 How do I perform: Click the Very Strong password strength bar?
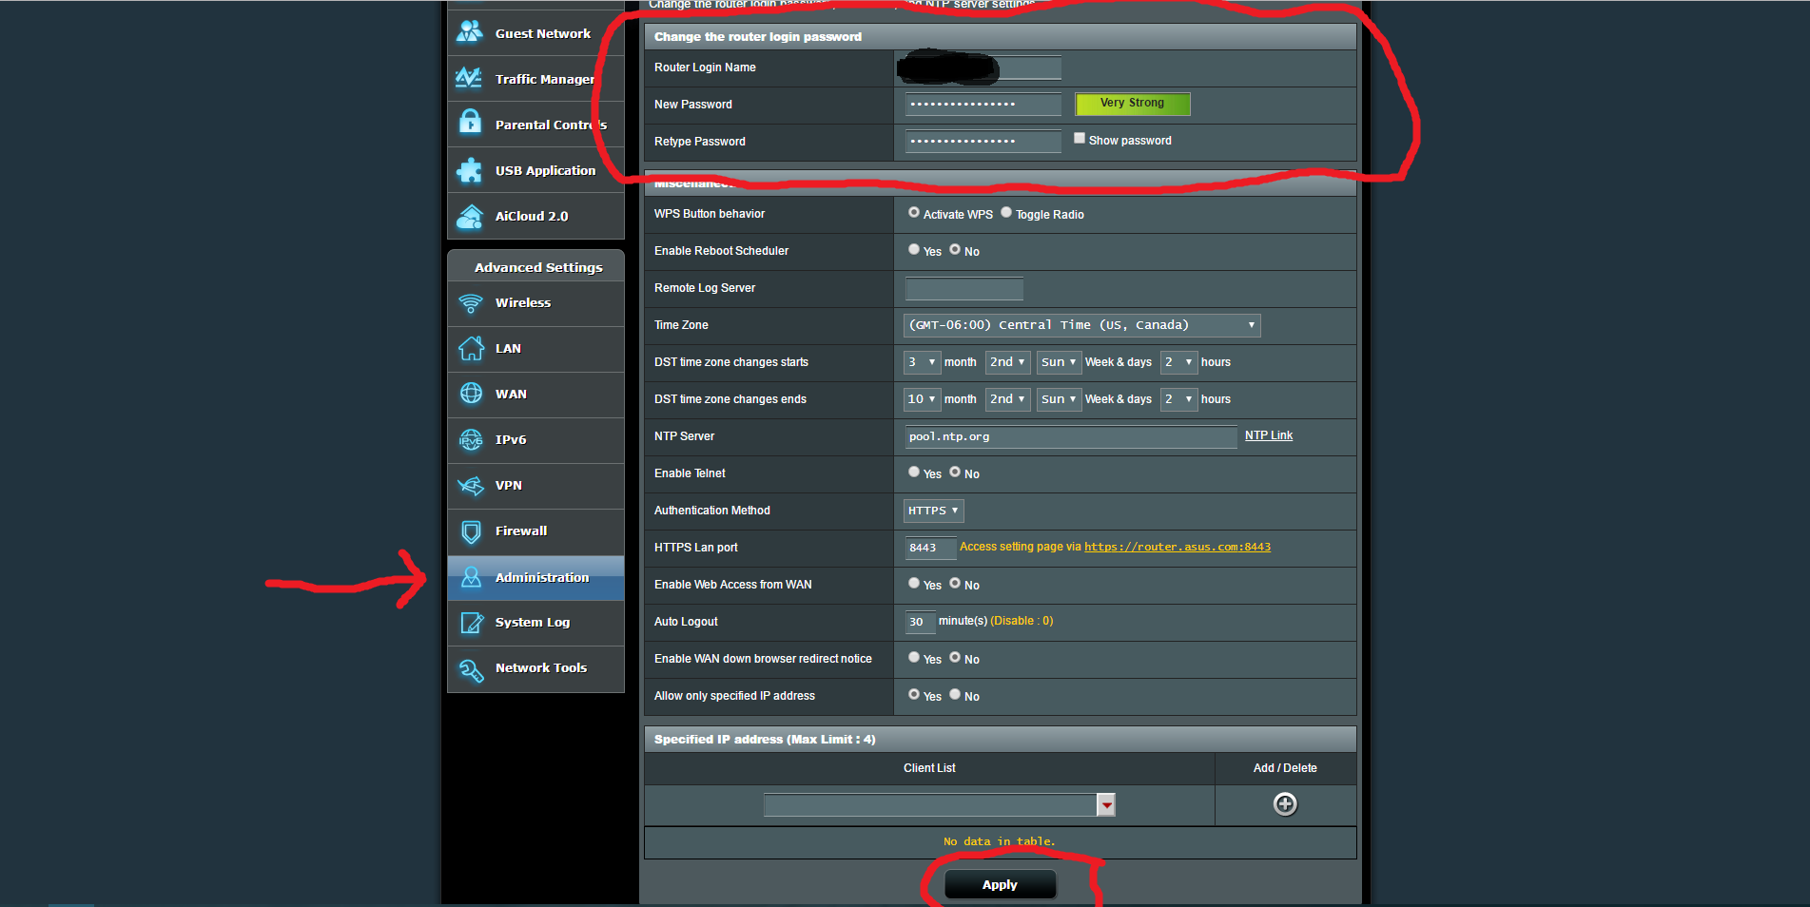1132,104
